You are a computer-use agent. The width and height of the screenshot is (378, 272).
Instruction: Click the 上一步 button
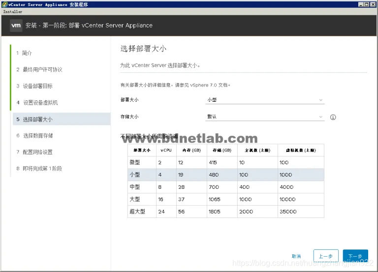coord(326,256)
